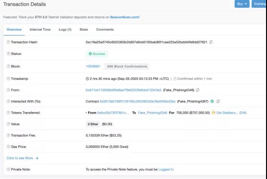
Task: Click the Success status badge
Action: click(x=97, y=54)
